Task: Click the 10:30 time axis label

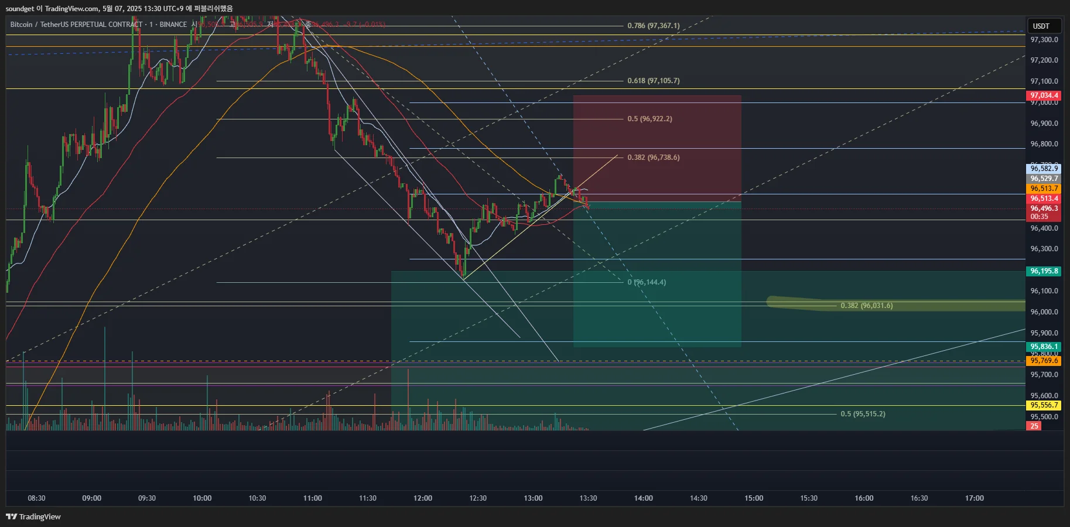Action: pyautogui.click(x=257, y=498)
